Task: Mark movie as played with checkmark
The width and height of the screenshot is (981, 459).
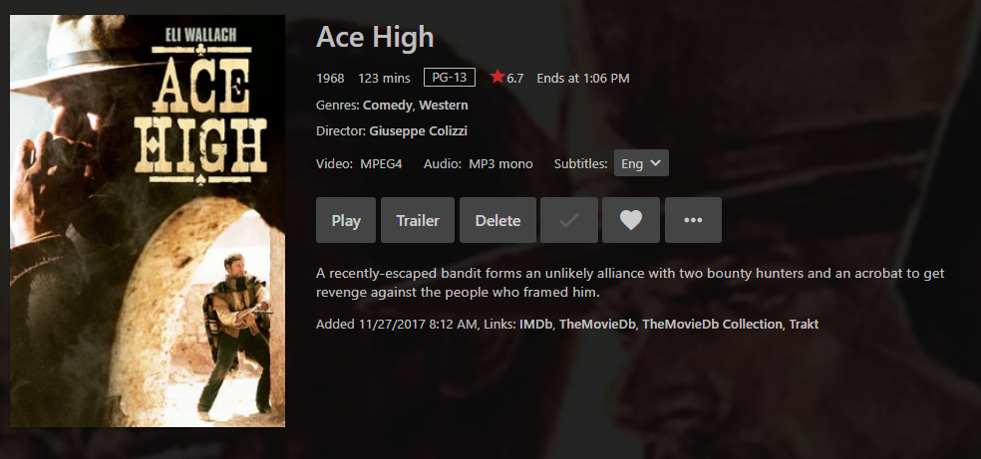Action: tap(568, 220)
